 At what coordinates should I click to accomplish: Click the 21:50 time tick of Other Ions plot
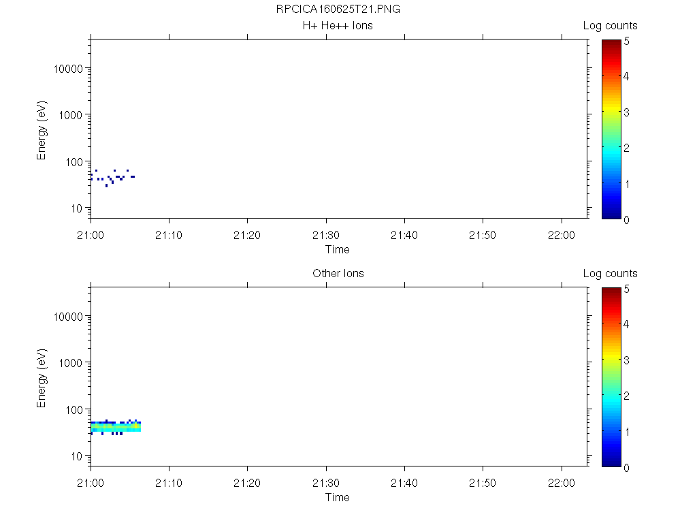tap(483, 483)
